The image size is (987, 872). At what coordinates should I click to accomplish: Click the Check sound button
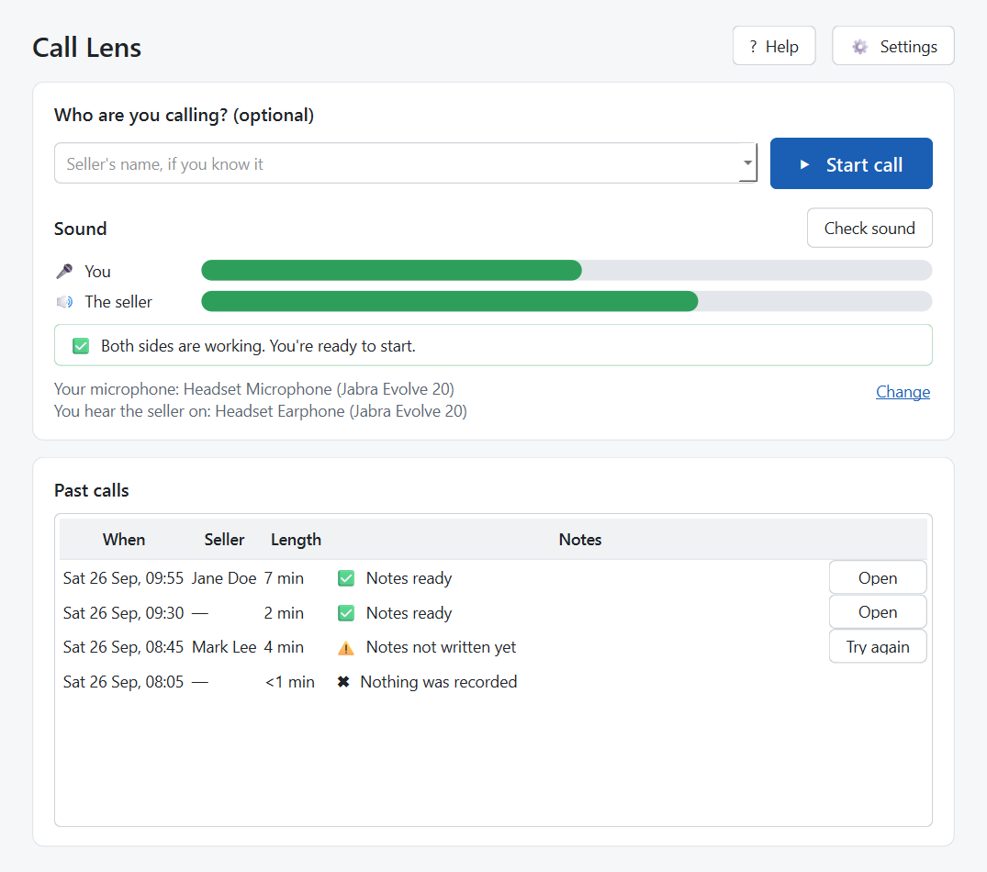point(869,228)
